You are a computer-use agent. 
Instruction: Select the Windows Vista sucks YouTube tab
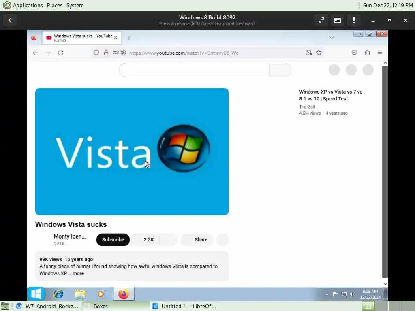[x=82, y=38]
